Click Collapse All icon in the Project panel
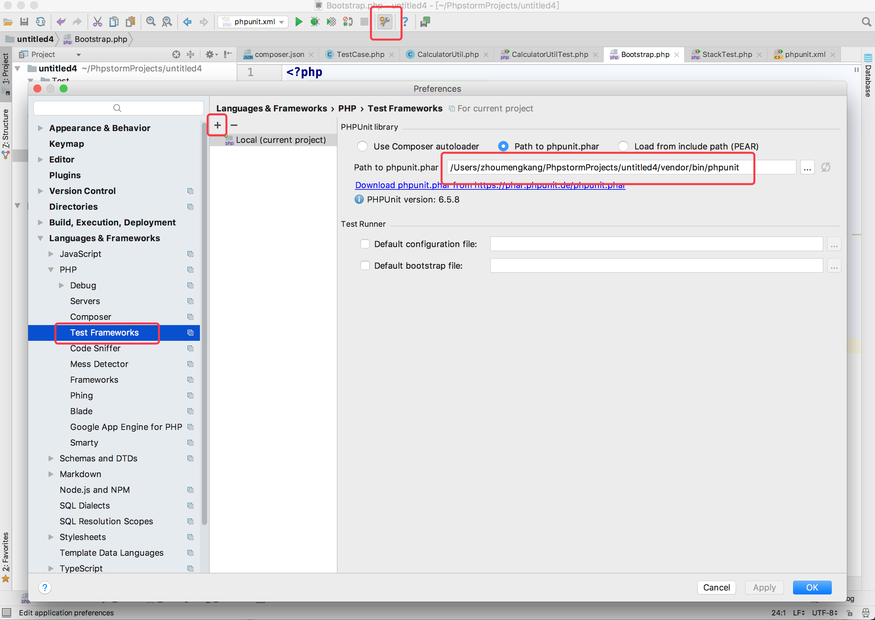Screen dimensions: 875x620 click(x=190, y=54)
